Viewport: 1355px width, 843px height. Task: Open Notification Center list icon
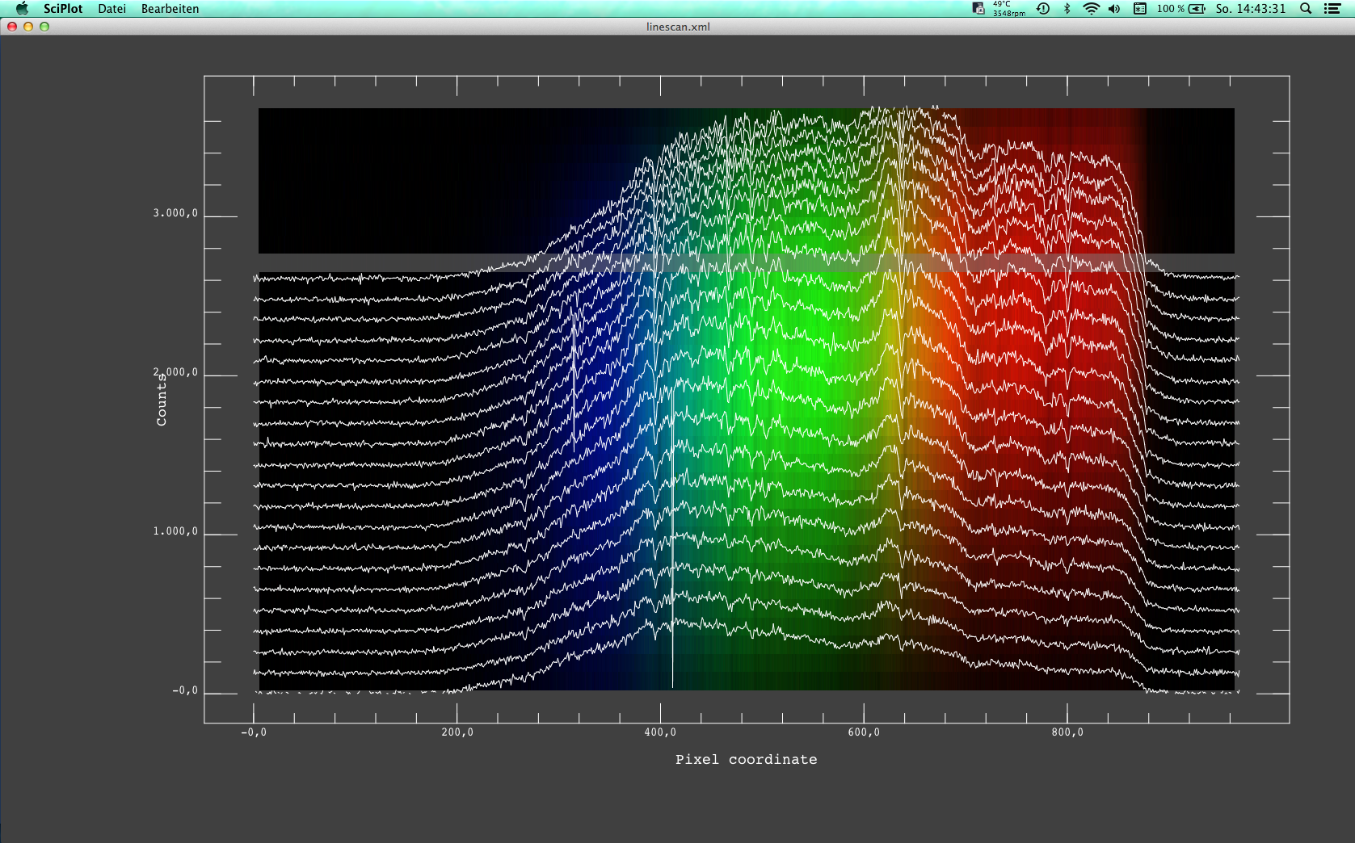[x=1332, y=9]
